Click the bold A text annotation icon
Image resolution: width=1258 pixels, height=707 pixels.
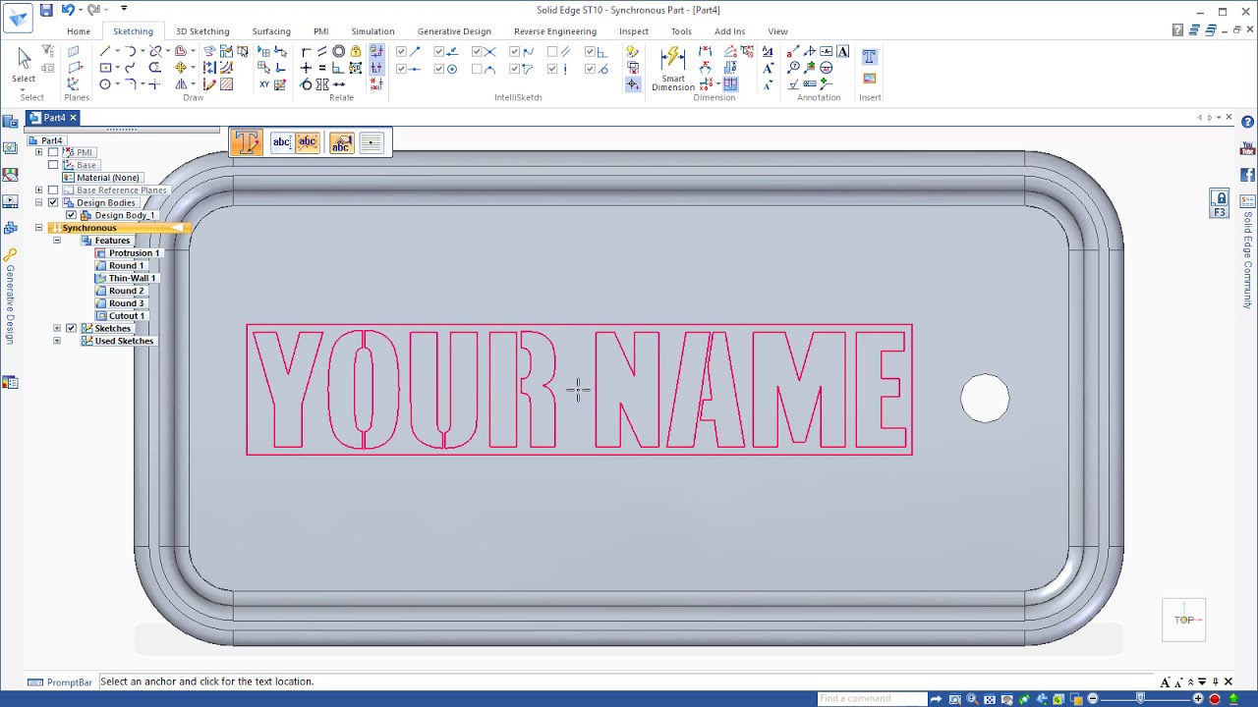pos(842,51)
